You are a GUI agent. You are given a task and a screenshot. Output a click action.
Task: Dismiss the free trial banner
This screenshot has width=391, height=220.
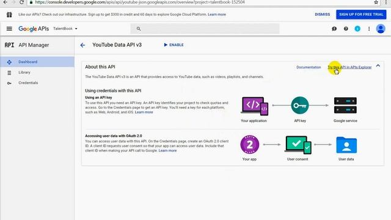[322, 15]
